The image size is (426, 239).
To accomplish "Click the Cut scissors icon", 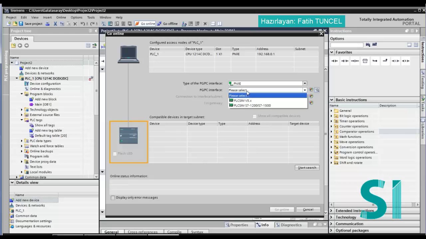I will pos(55,24).
